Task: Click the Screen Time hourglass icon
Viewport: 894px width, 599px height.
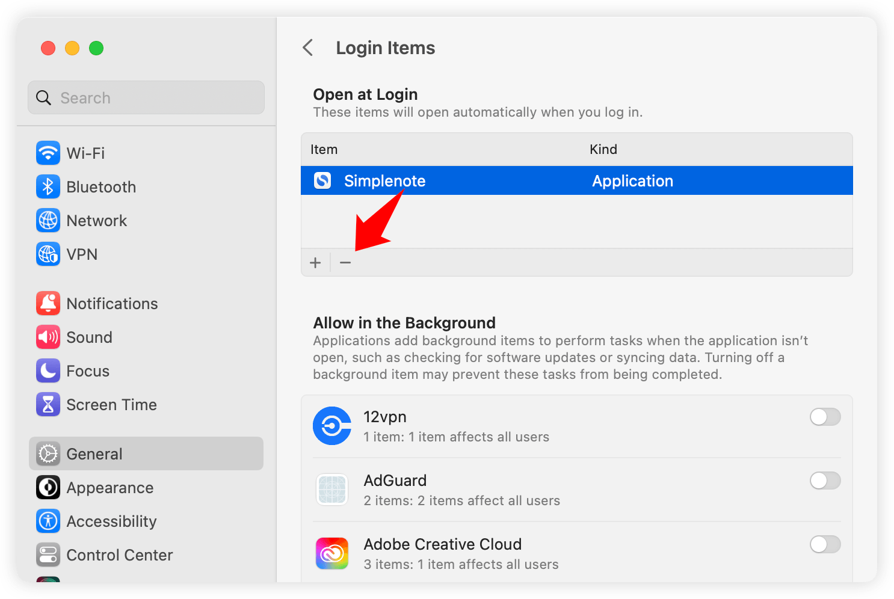Action: pyautogui.click(x=48, y=404)
